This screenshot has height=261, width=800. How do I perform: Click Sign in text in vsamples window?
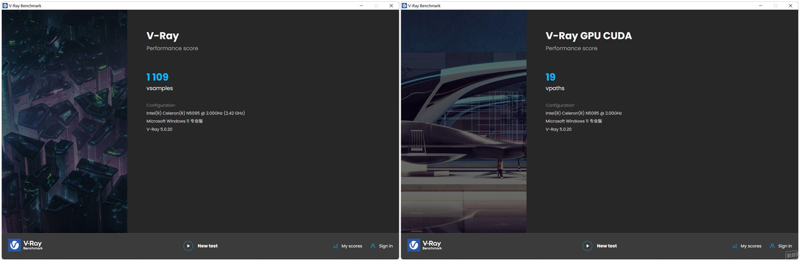pos(386,246)
